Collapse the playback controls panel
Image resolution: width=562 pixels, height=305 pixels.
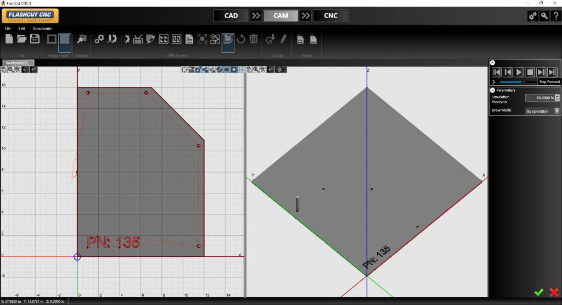[492, 63]
